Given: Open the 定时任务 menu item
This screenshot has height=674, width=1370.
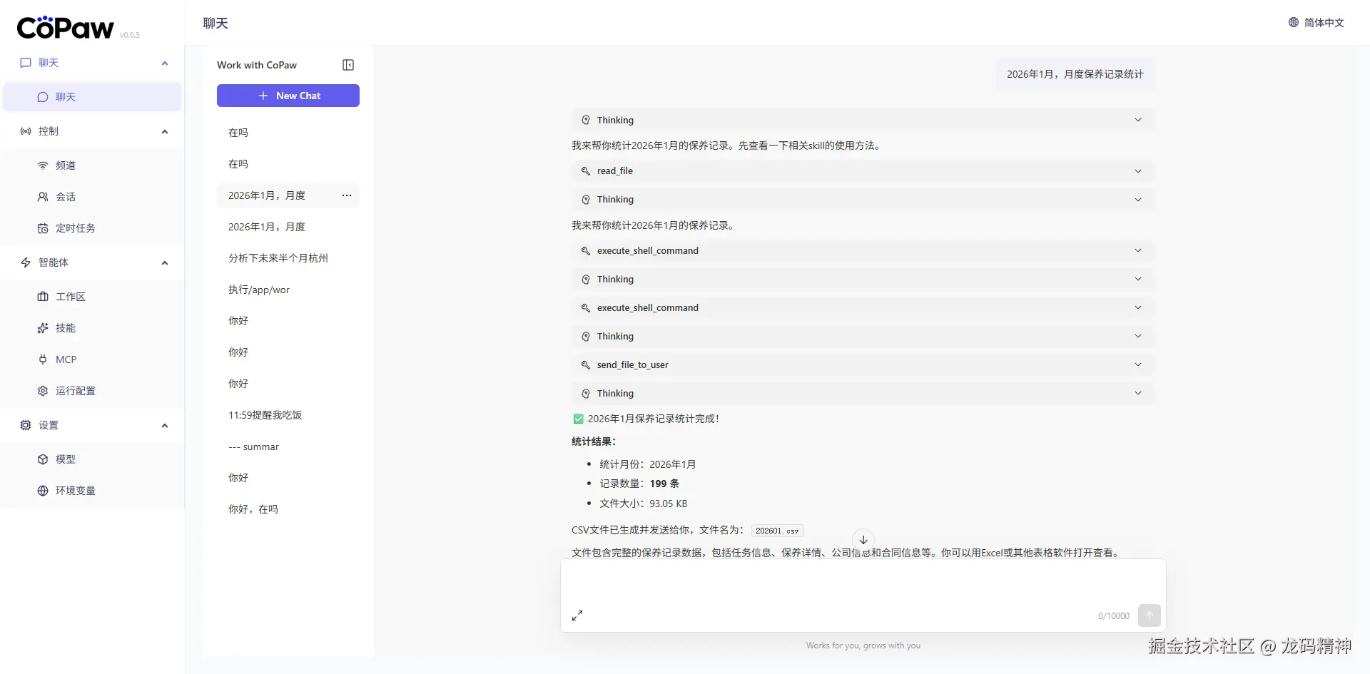Looking at the screenshot, I should coord(92,228).
